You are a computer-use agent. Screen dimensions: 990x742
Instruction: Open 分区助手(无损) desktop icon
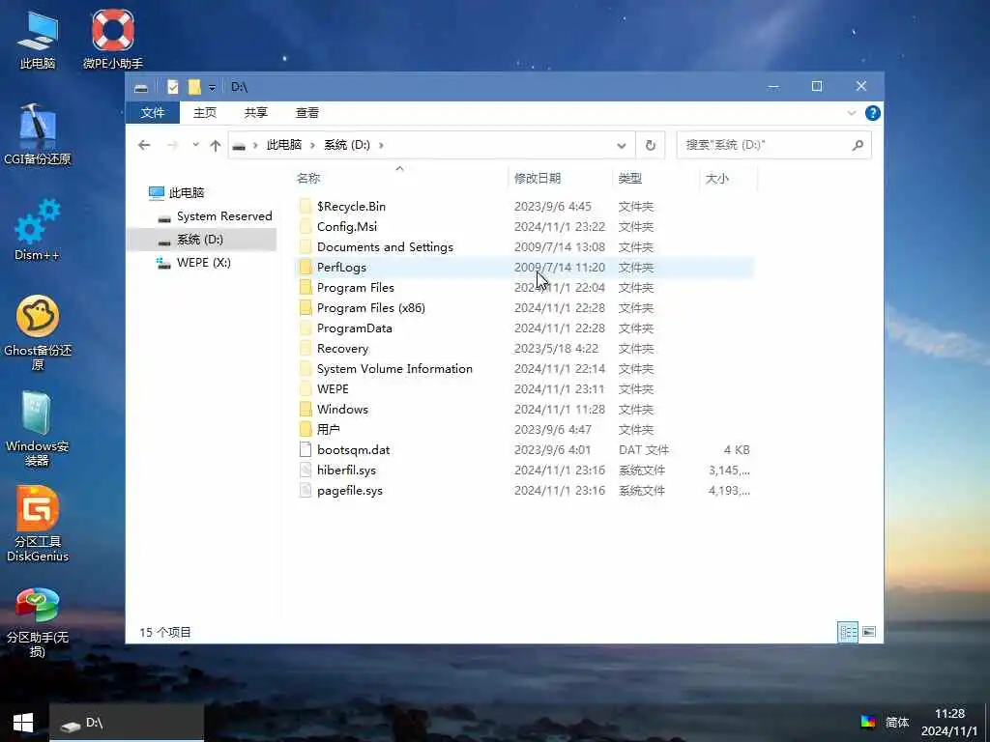(38, 622)
